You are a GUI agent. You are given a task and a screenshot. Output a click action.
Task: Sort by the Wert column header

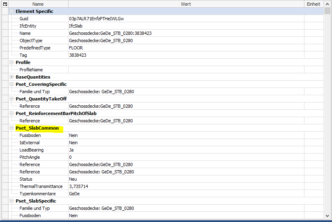(x=186, y=4)
